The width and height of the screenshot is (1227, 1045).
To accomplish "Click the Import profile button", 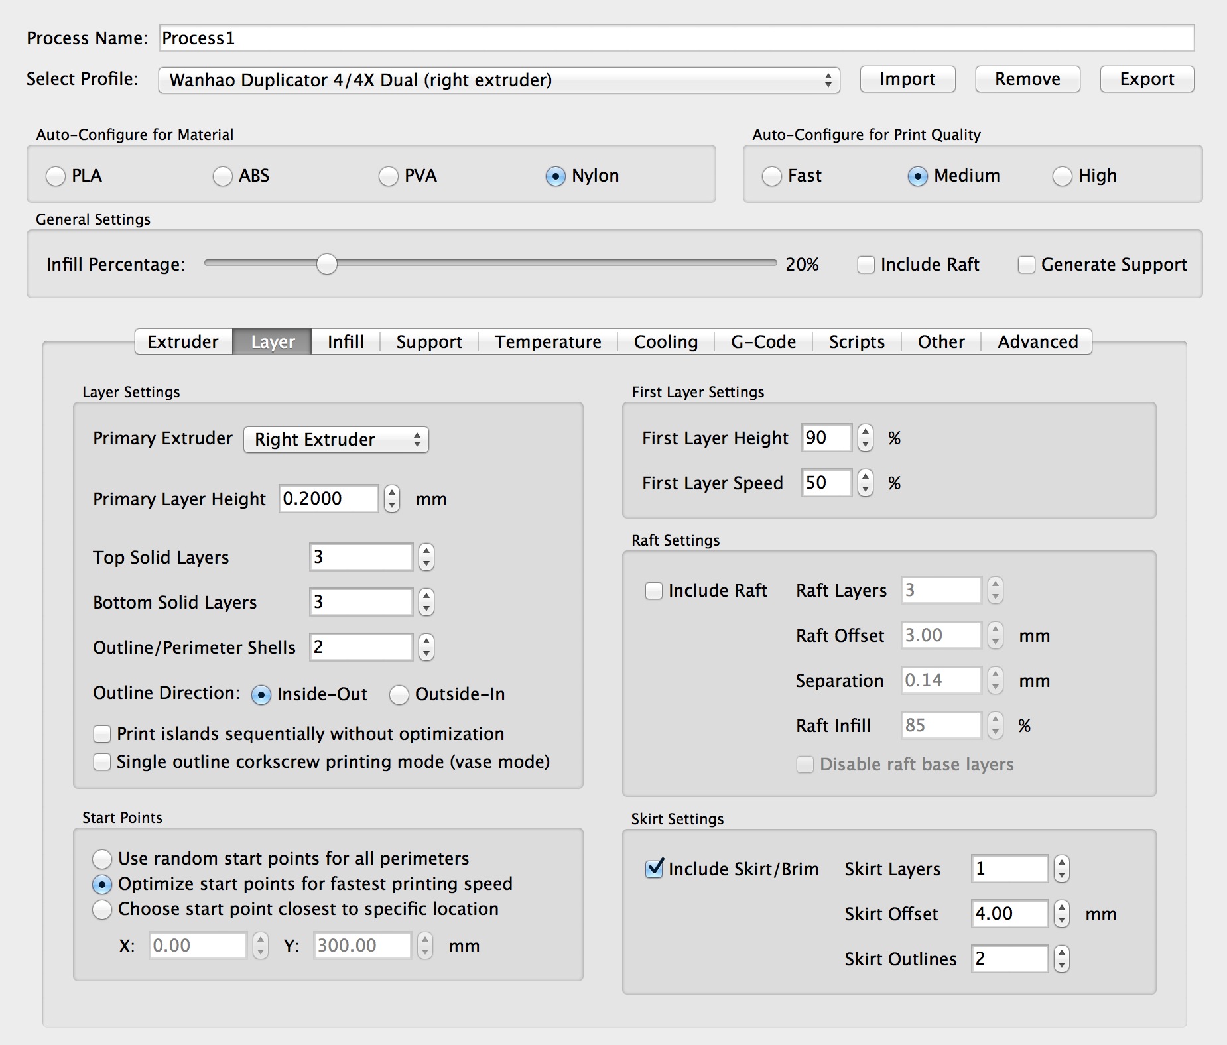I will (x=907, y=80).
